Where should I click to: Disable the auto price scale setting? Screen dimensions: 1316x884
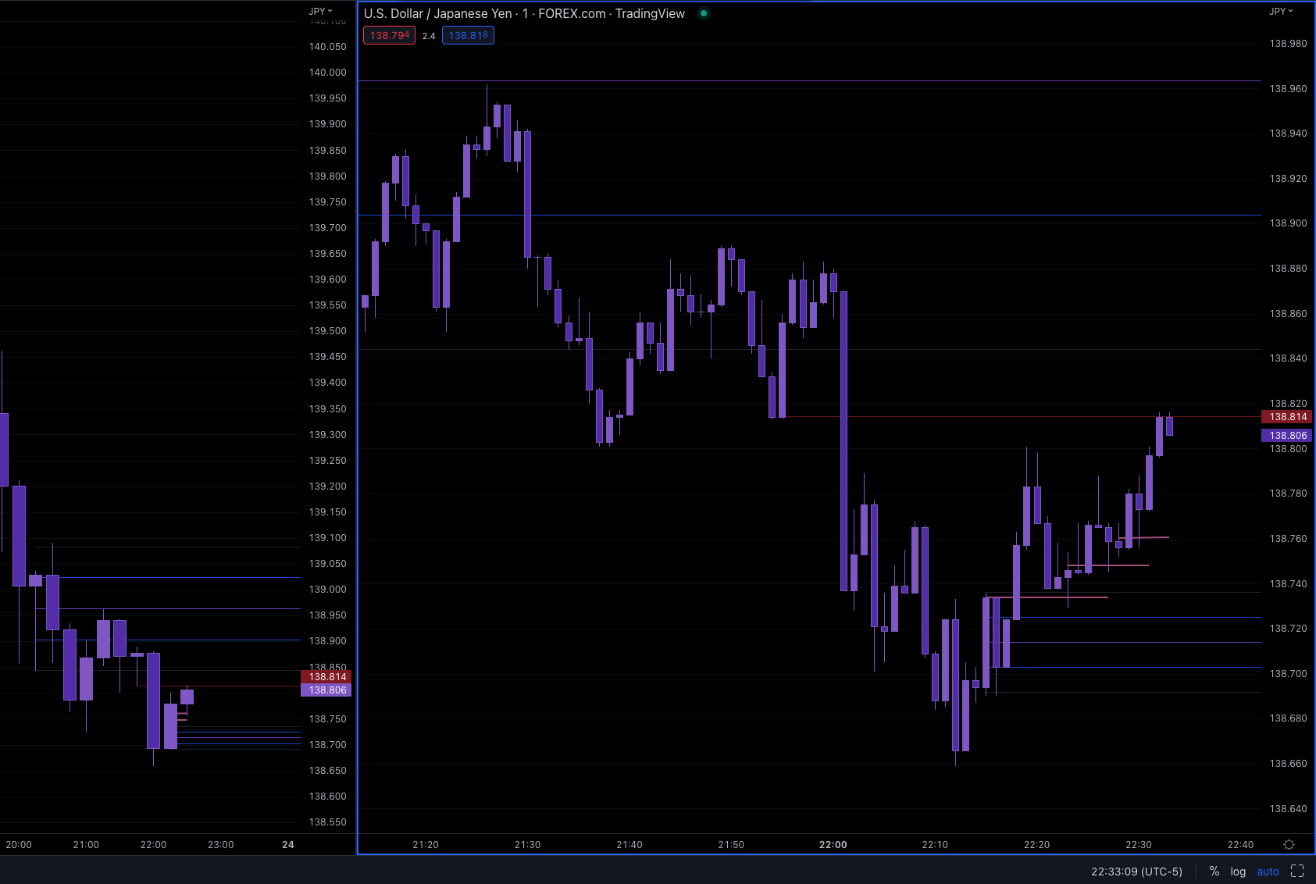(1268, 871)
